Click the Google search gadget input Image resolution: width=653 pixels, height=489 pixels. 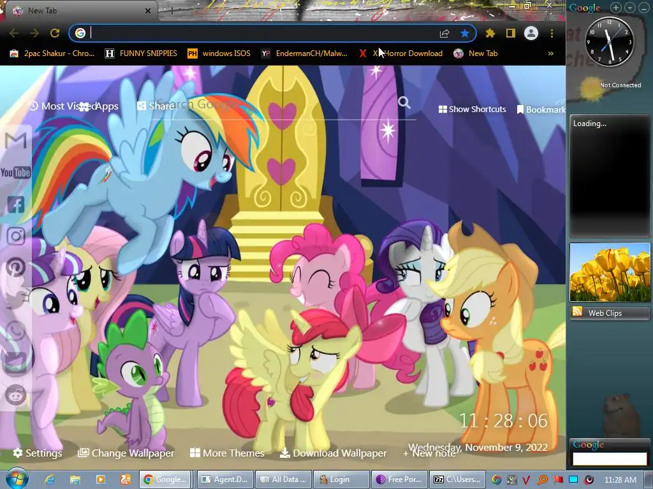[x=610, y=458]
